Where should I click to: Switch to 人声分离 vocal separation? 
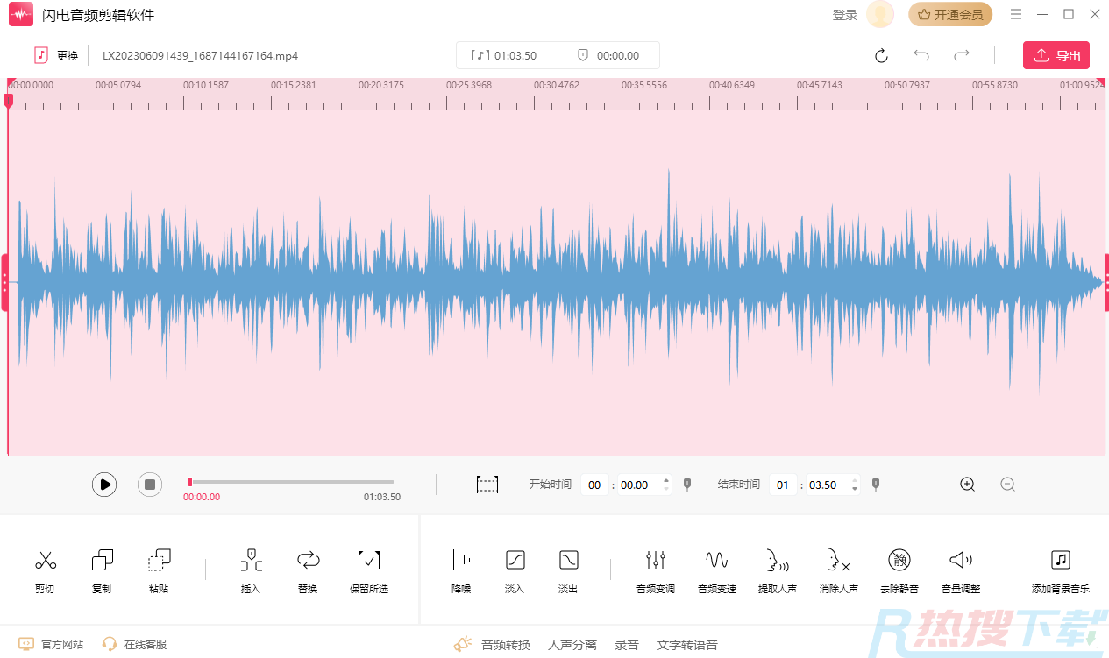pyautogui.click(x=572, y=645)
